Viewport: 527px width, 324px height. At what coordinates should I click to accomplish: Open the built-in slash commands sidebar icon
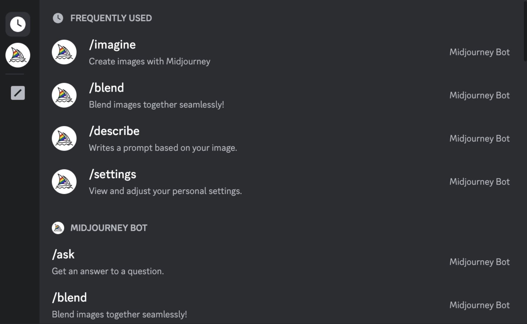[x=18, y=93]
